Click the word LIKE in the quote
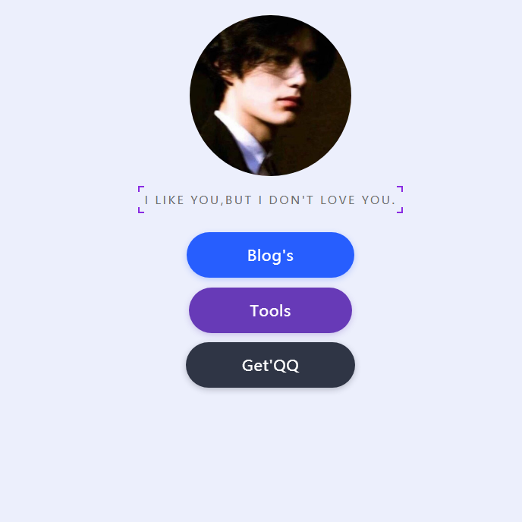Screen dimensions: 522x522 [x=170, y=200]
